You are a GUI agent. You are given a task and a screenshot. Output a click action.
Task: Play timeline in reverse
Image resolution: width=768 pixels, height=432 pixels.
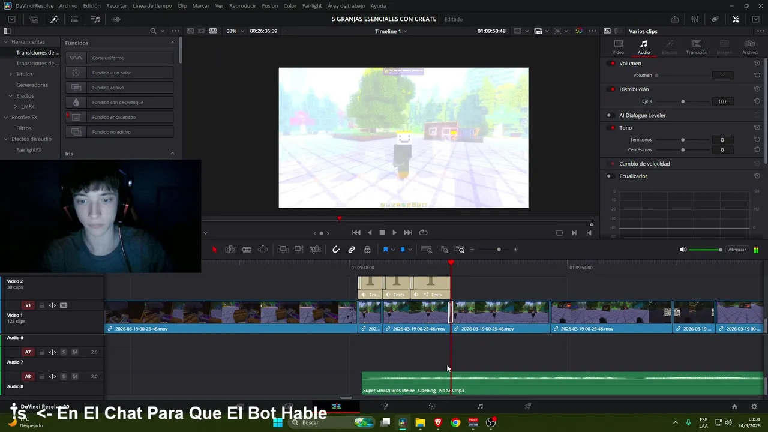click(x=370, y=233)
